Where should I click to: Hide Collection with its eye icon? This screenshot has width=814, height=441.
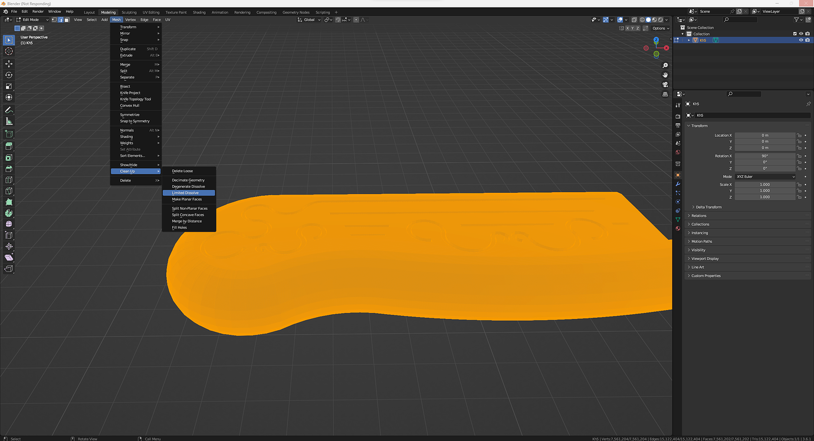801,34
